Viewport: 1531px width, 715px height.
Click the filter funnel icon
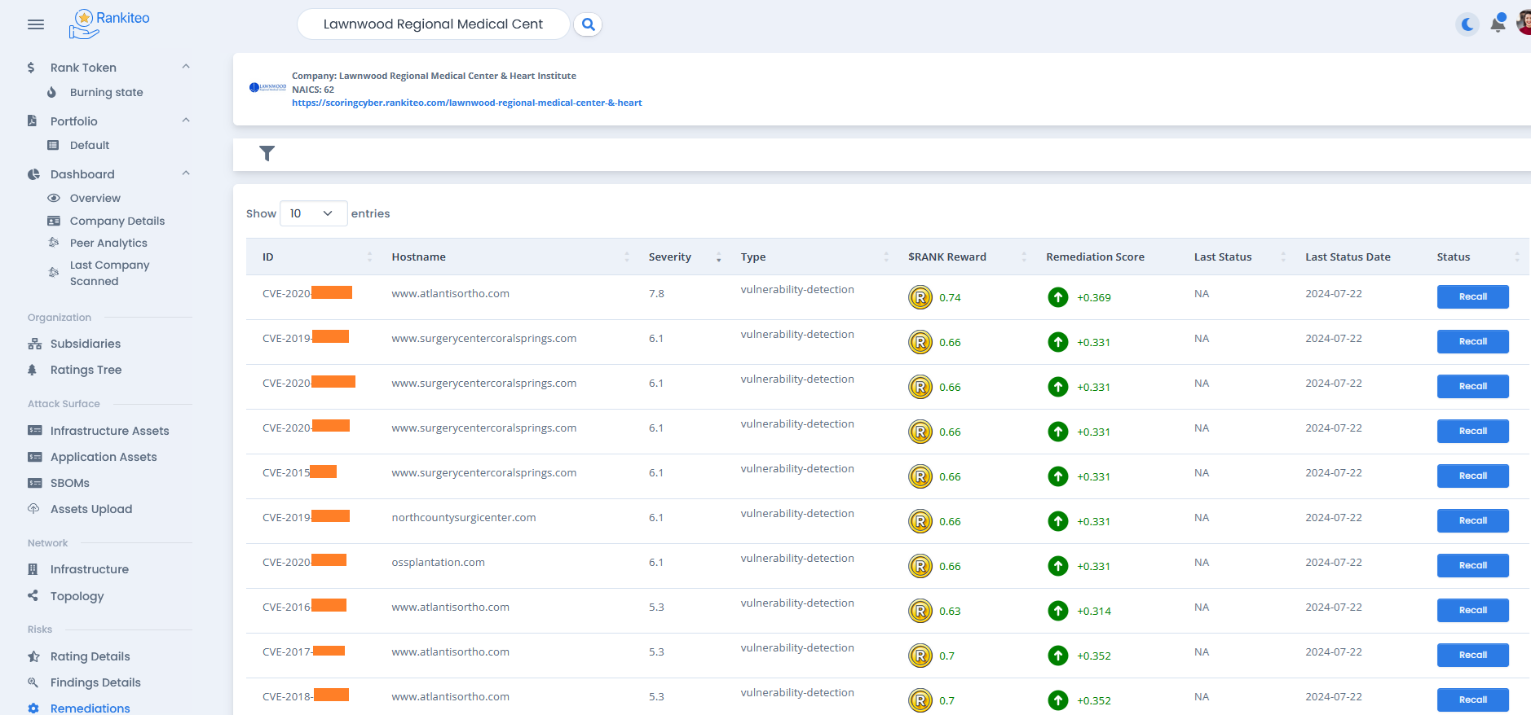267,153
